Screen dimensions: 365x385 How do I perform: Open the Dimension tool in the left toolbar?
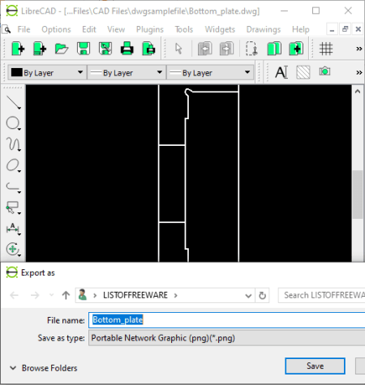coord(13,229)
